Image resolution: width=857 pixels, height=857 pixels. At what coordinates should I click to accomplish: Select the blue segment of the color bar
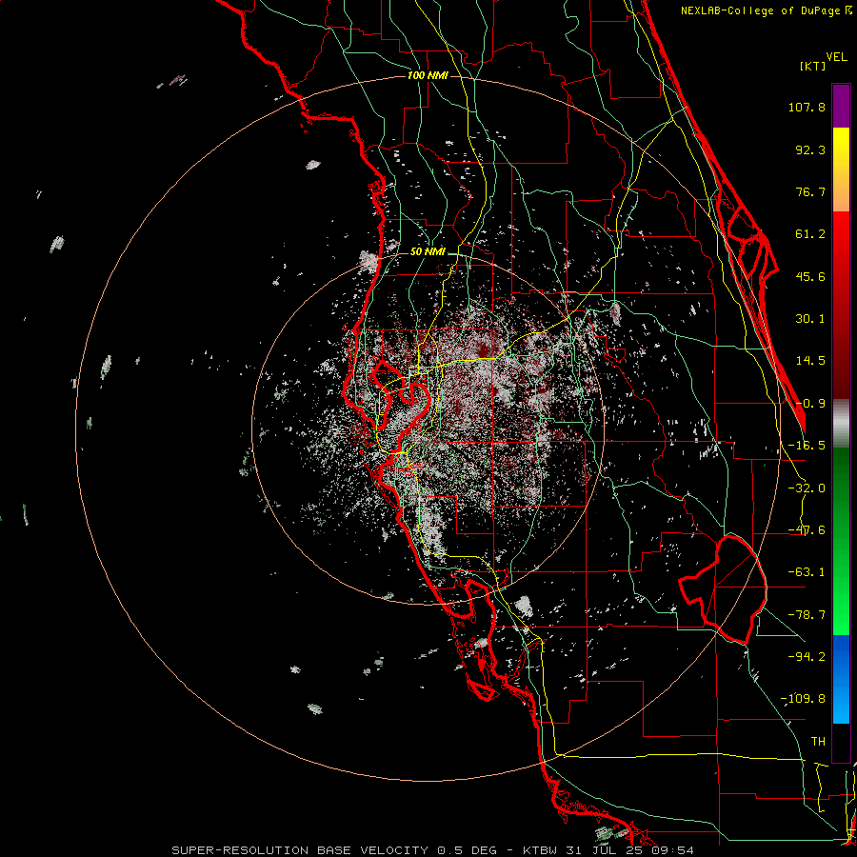(x=841, y=679)
